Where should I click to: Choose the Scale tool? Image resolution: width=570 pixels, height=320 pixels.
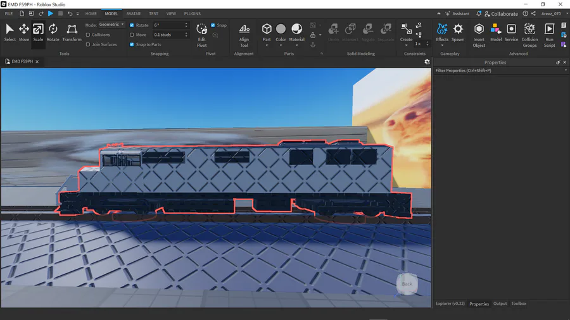click(38, 33)
